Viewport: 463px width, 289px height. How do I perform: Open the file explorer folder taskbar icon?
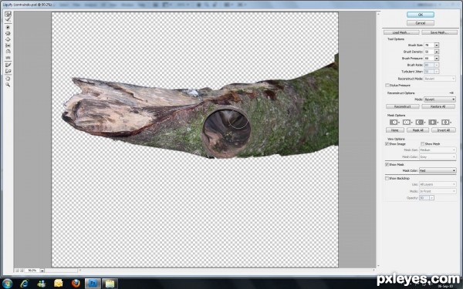click(110, 284)
